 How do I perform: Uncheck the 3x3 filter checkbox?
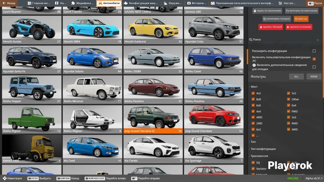289,117
